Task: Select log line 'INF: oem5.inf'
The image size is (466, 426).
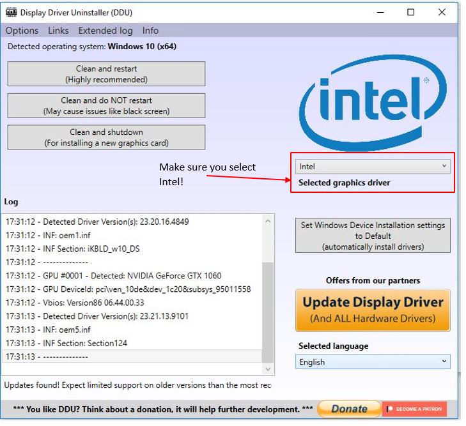Action: pos(132,330)
